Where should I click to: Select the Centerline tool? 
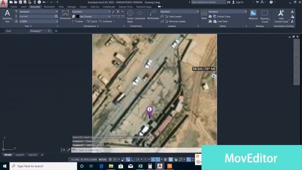(140, 15)
